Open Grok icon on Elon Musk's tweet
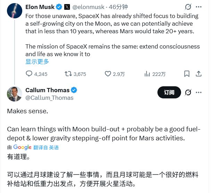The width and height of the screenshot is (212, 193). click(188, 7)
